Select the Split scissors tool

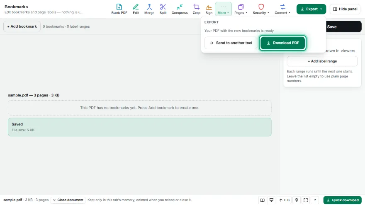click(x=163, y=9)
